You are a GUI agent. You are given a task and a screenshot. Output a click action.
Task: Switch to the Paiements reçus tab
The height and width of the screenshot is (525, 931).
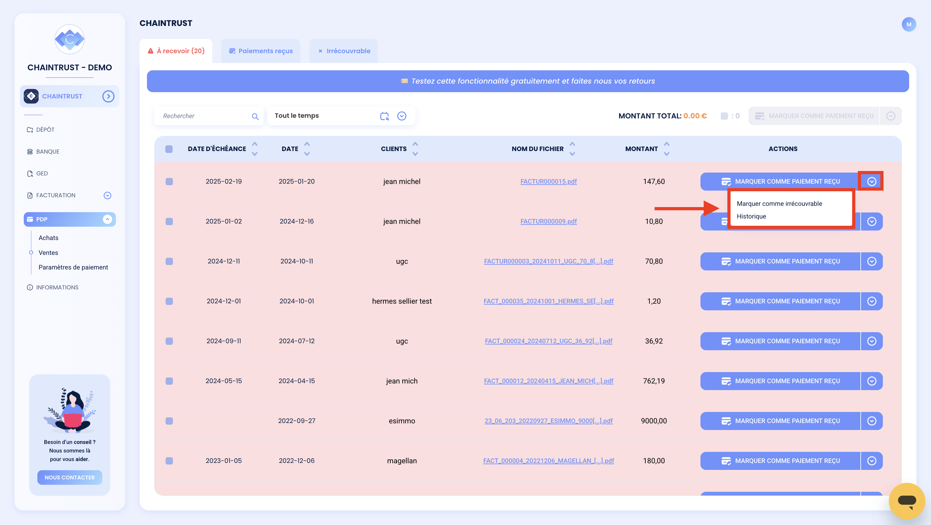261,51
